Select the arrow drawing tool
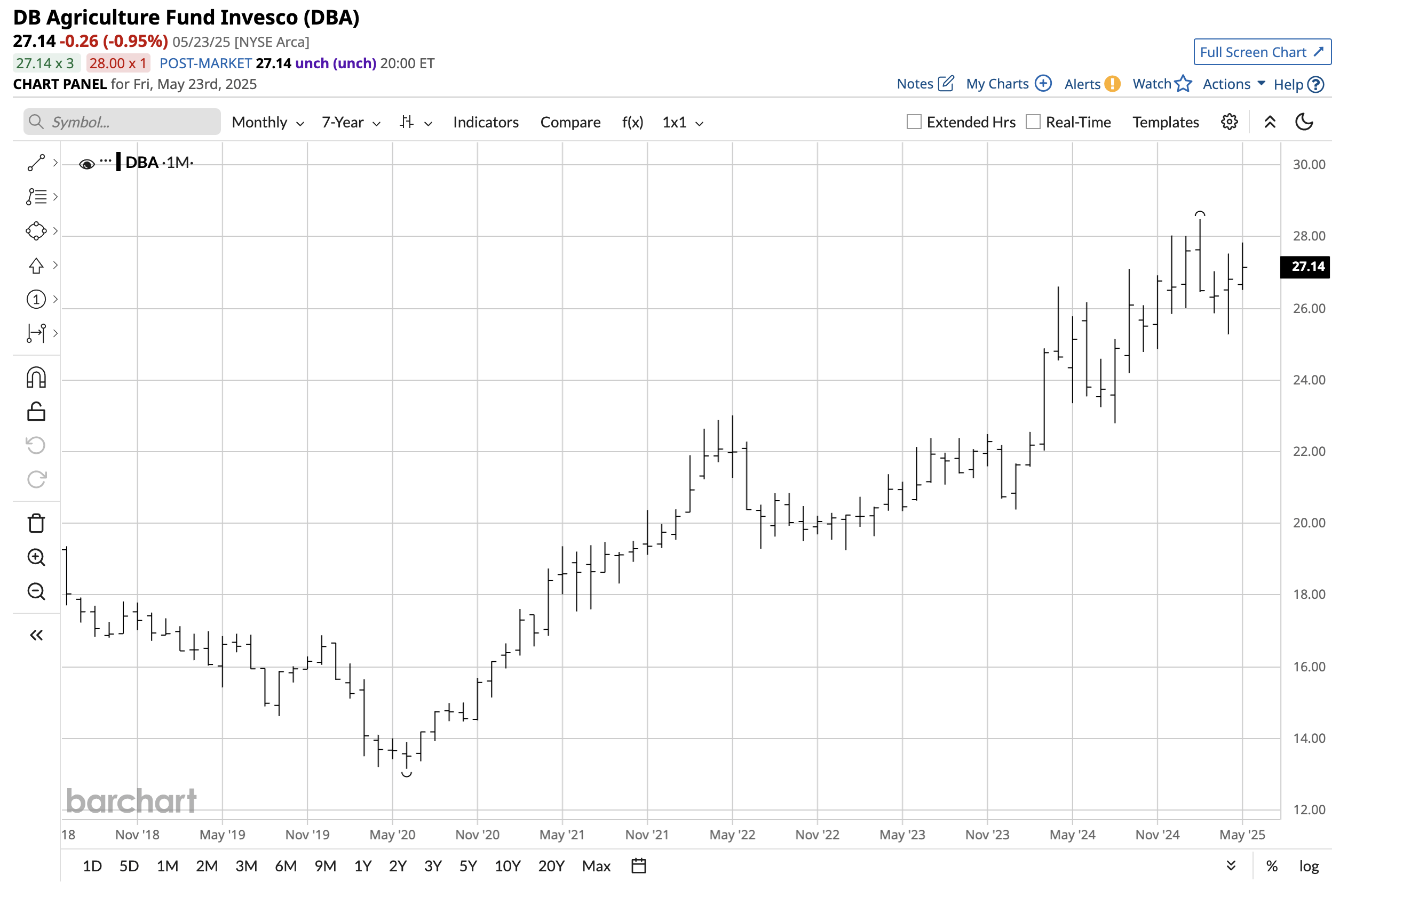Viewport: 1411px width, 914px height. point(37,265)
